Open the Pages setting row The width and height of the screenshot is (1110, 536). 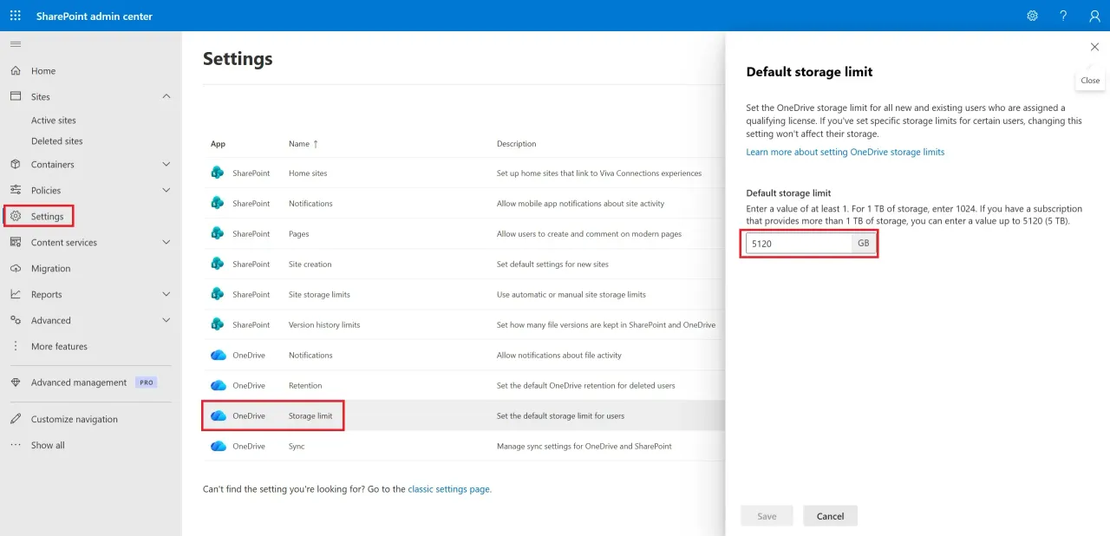coord(464,234)
